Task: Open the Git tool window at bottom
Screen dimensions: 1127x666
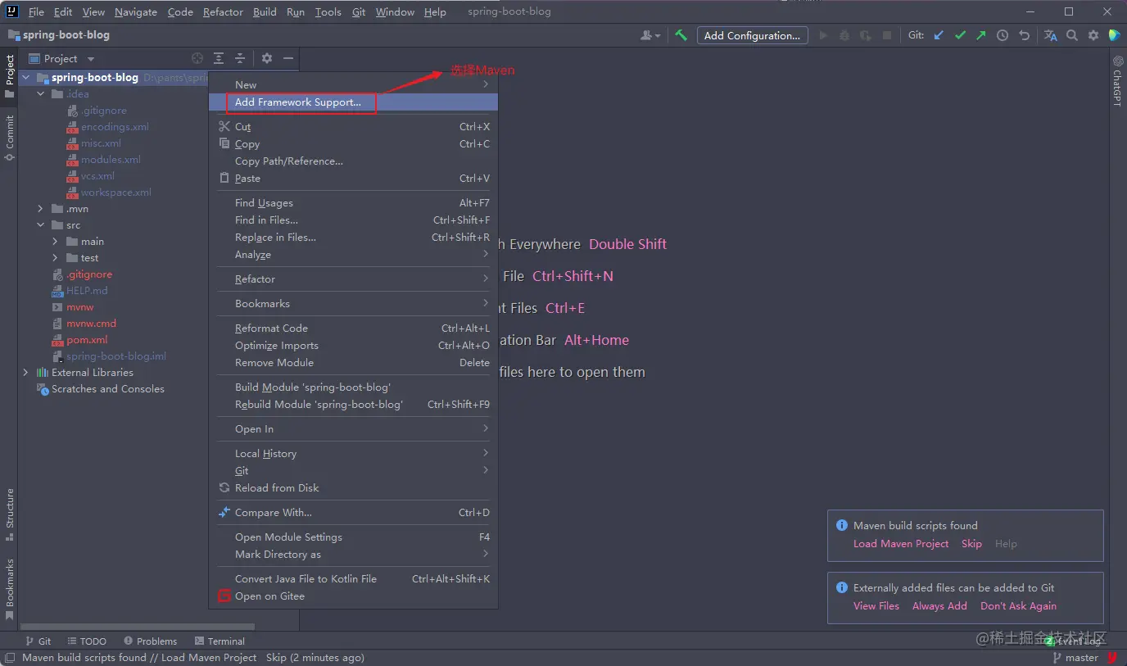Action: [38, 641]
